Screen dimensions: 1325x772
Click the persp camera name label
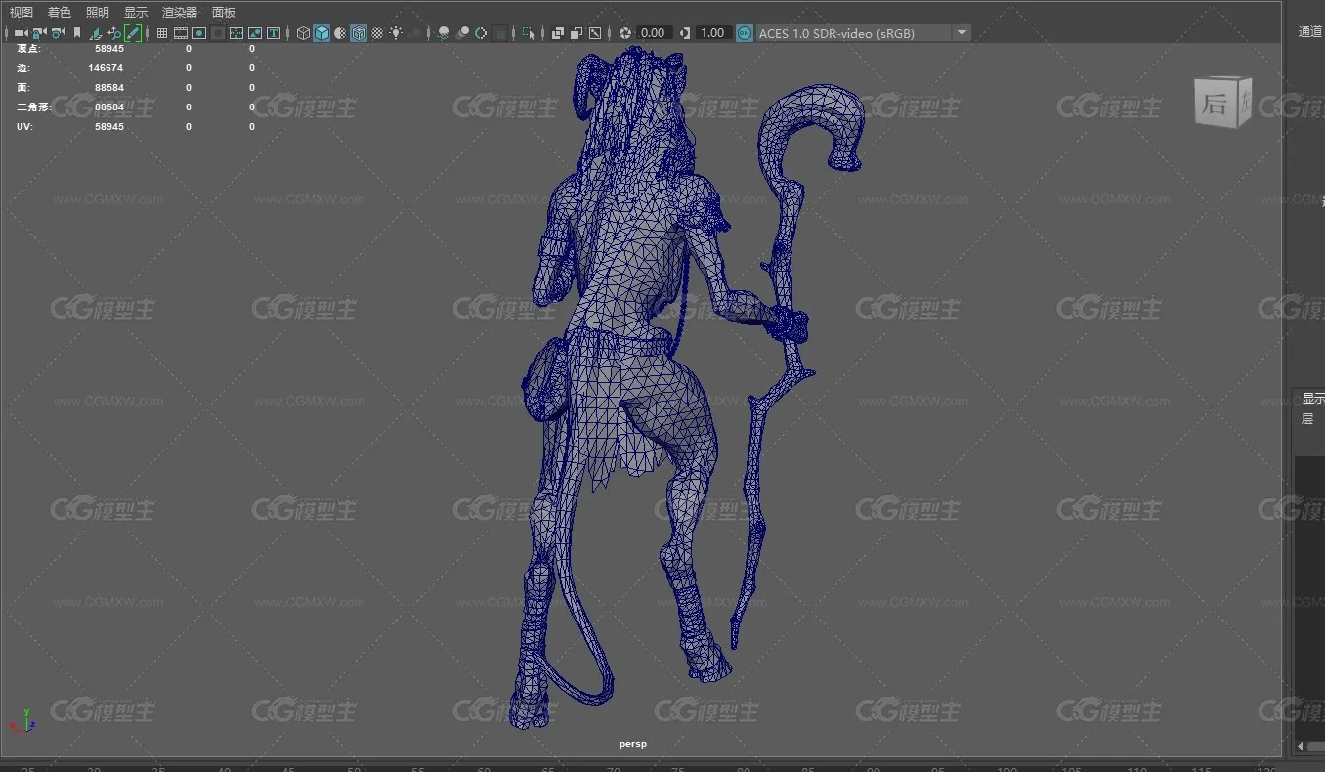633,744
